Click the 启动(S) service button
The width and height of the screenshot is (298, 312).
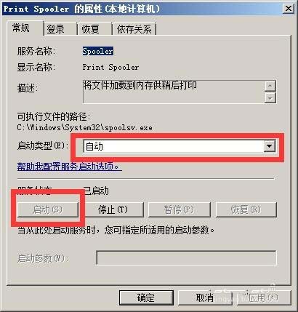[x=48, y=209]
